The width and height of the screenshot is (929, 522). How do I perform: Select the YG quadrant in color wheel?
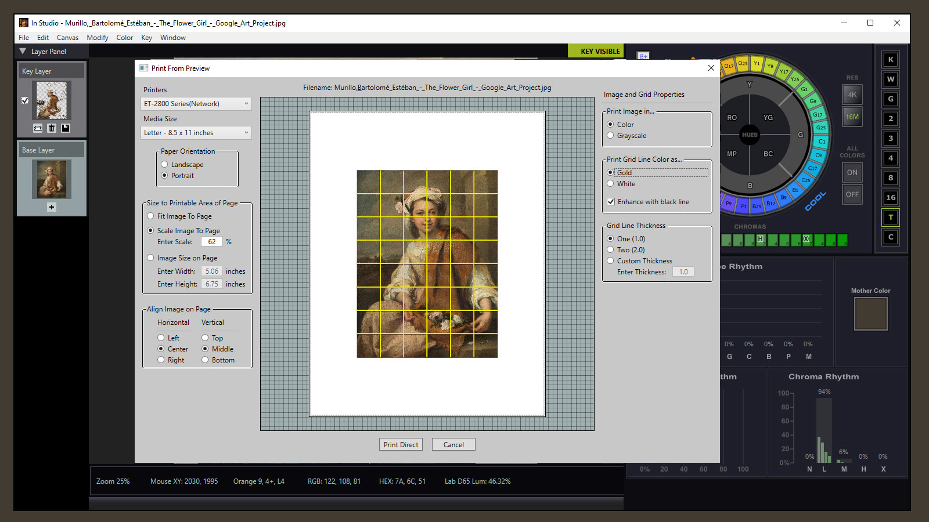click(x=768, y=117)
